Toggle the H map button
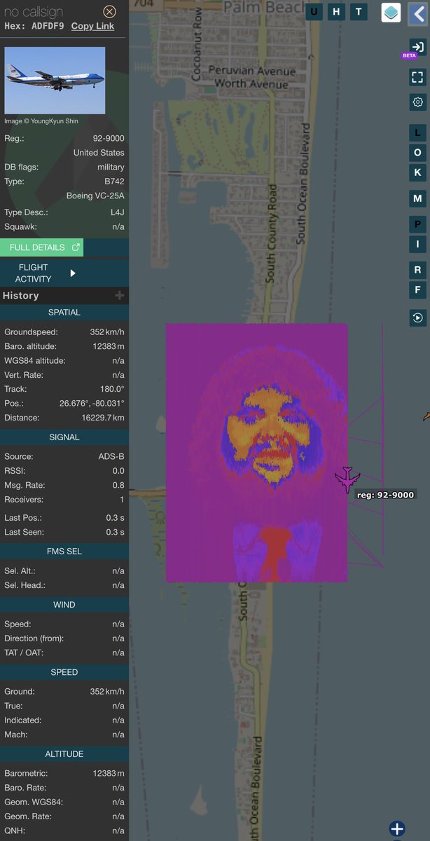The image size is (430, 841). (336, 12)
